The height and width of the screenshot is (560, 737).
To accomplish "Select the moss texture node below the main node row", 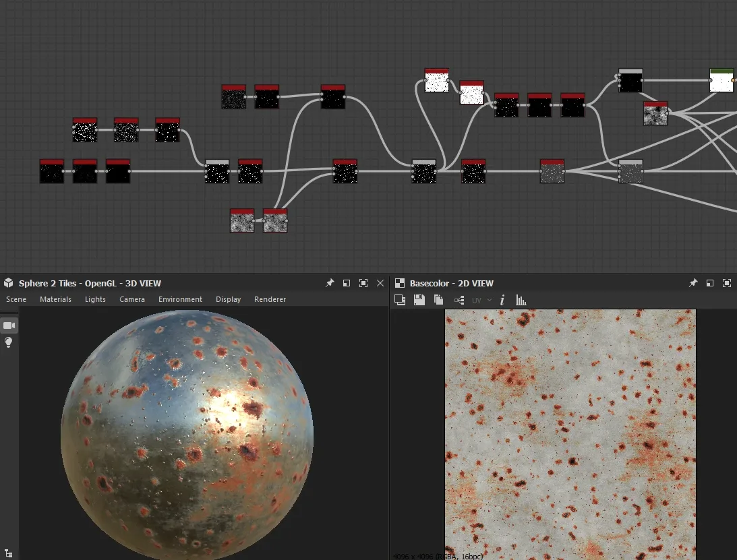I will point(241,220).
